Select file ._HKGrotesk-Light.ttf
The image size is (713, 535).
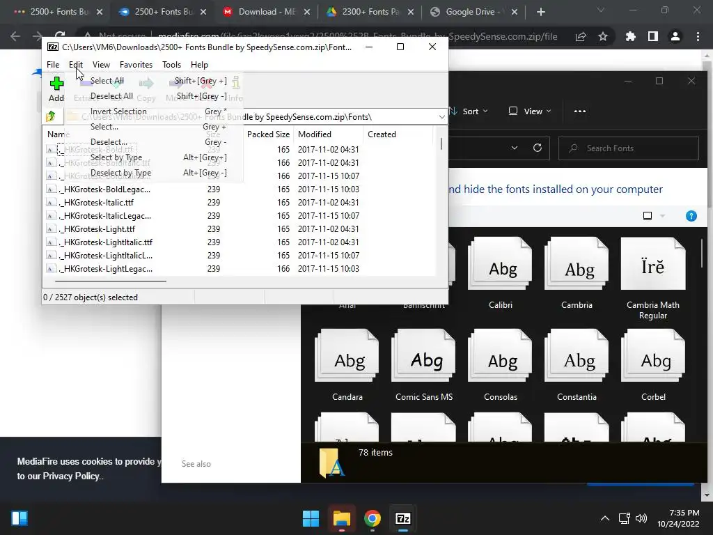(97, 228)
